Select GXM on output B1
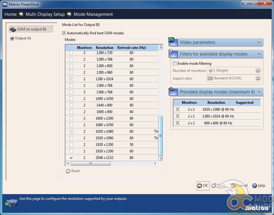The width and height of the screenshot is (274, 215). point(31,29)
